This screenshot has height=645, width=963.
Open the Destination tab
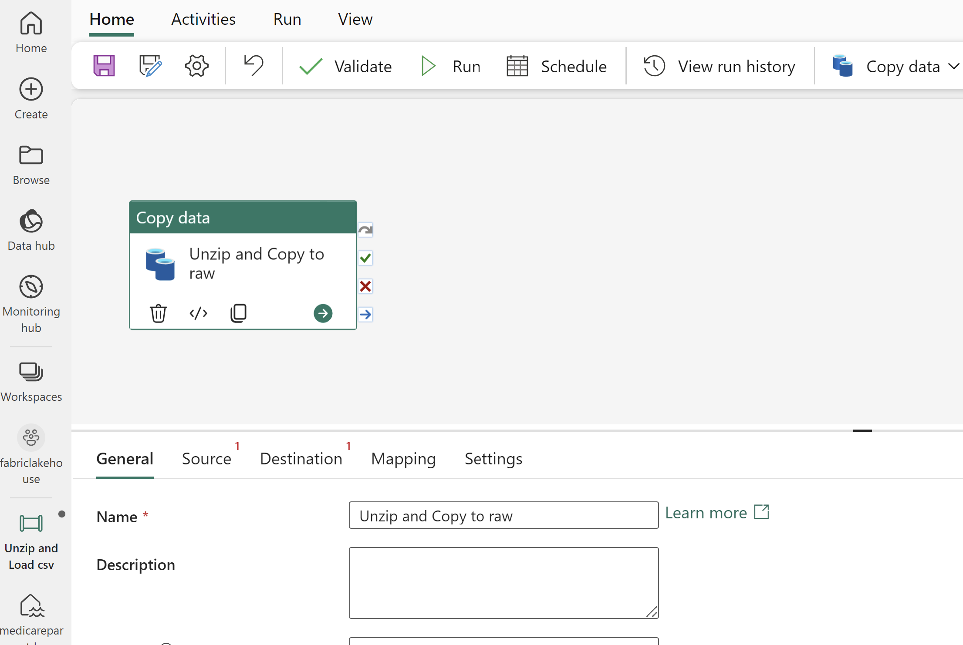tap(301, 459)
